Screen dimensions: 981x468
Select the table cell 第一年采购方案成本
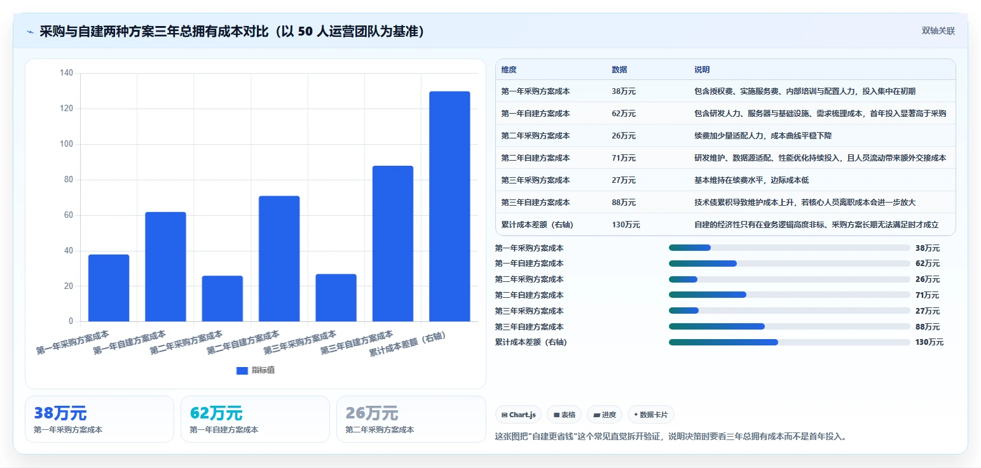pyautogui.click(x=535, y=91)
